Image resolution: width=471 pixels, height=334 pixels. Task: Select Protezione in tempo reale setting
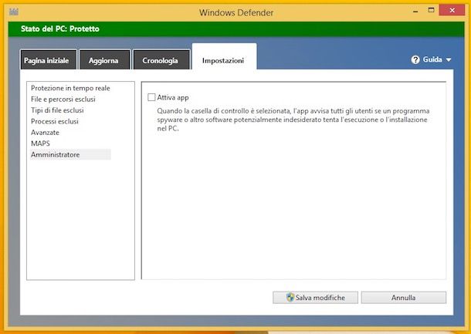click(x=70, y=88)
